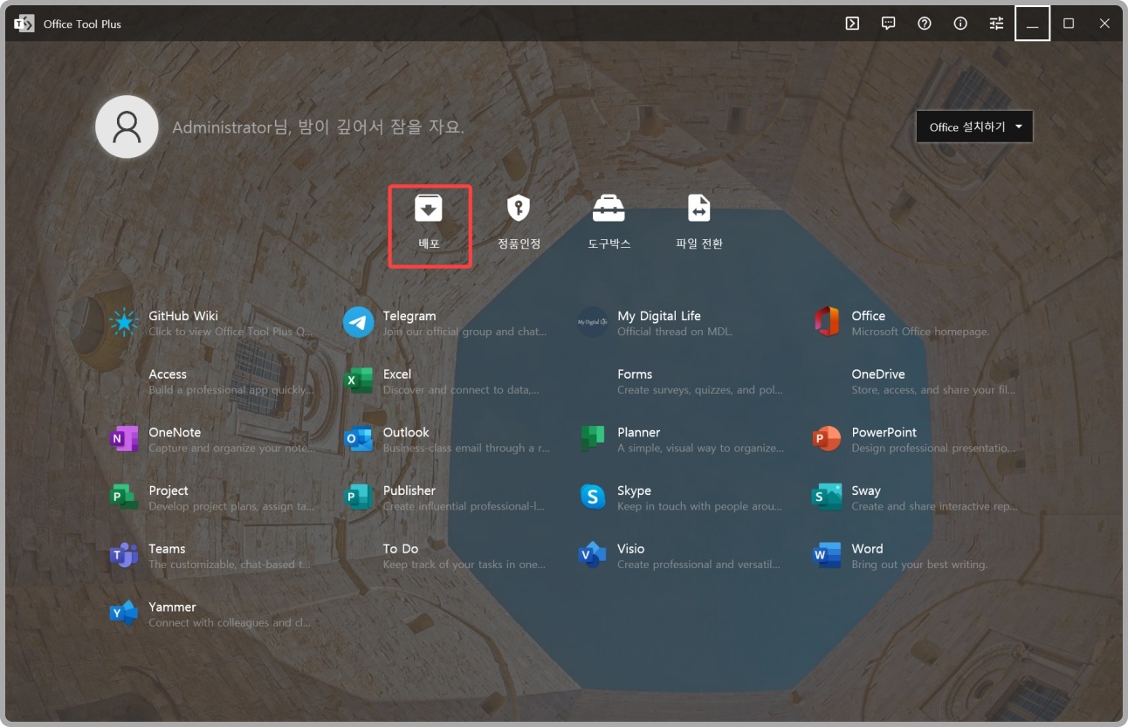Click the purple OneNote icon
The height and width of the screenshot is (727, 1128).
click(124, 439)
